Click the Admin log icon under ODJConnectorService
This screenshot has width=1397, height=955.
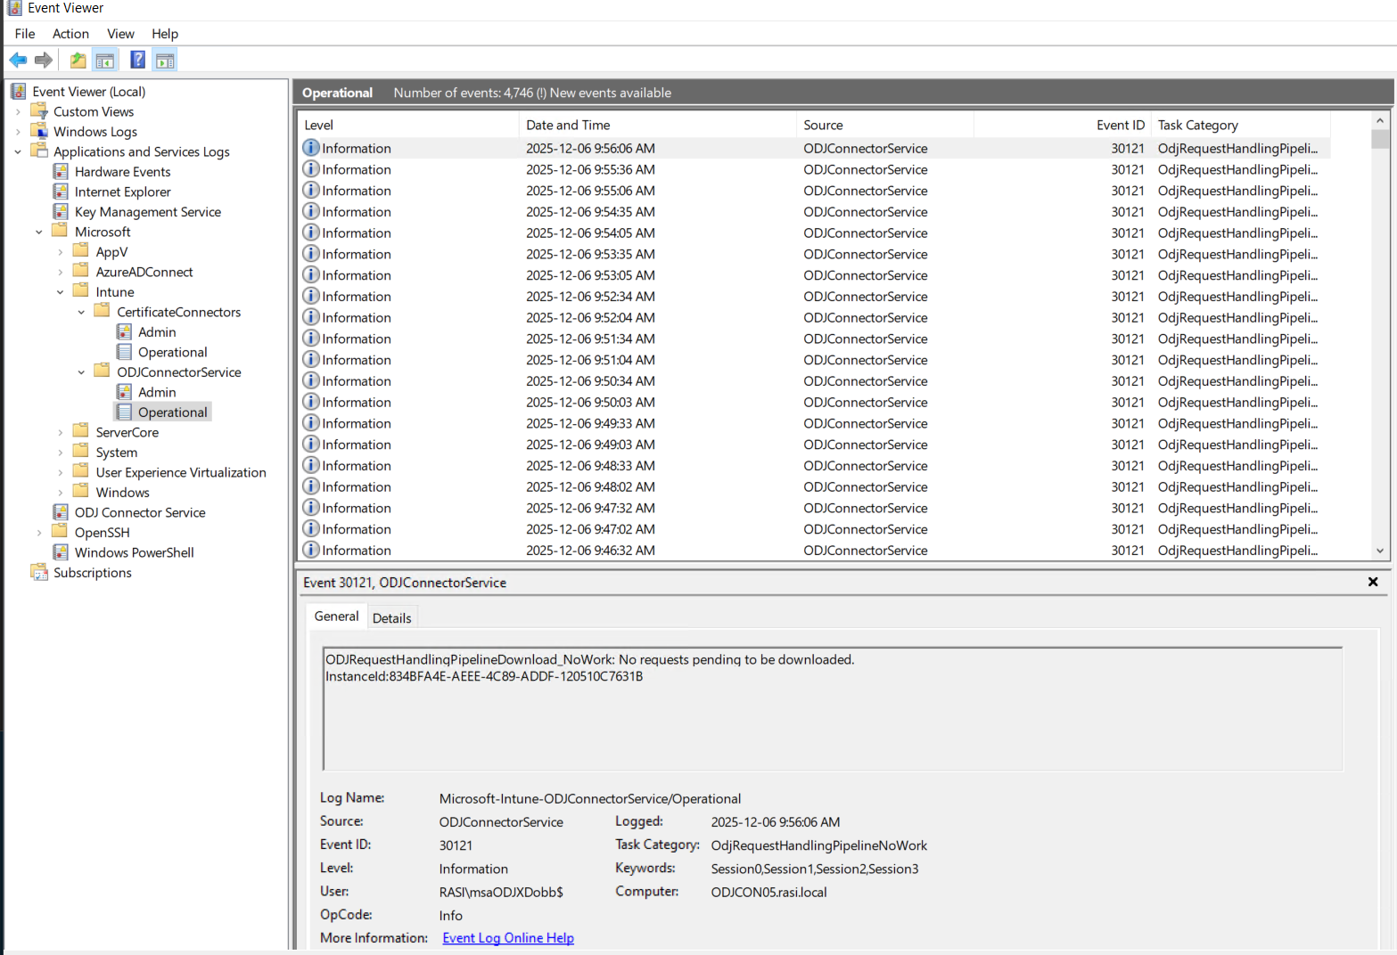124,392
